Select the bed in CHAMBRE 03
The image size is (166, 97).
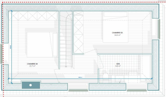(116, 27)
